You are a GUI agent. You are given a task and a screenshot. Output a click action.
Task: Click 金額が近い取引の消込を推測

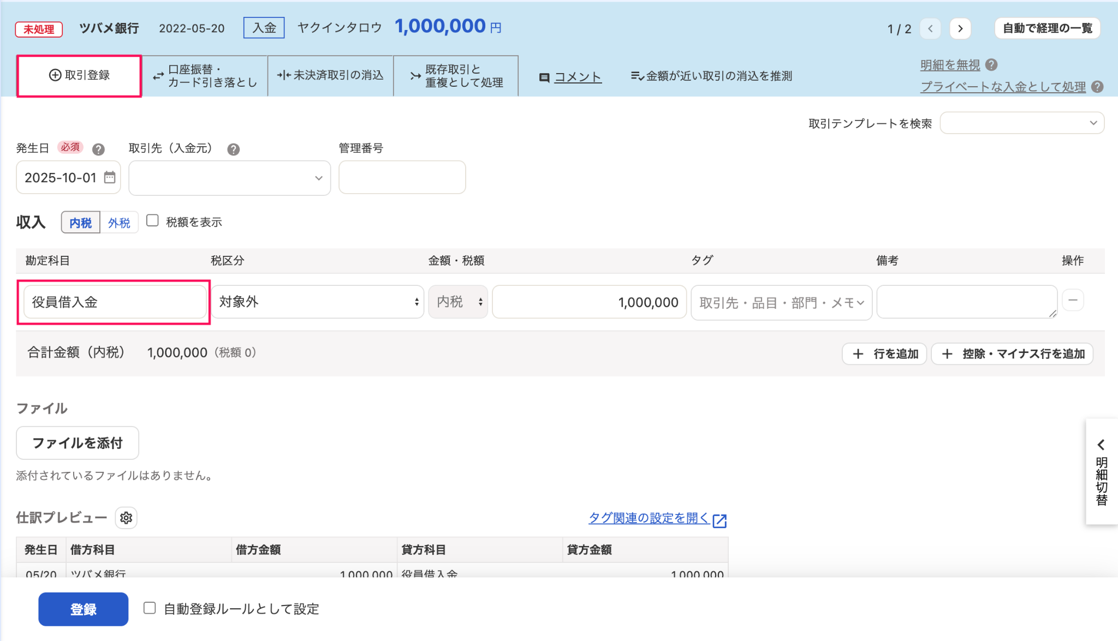click(711, 76)
